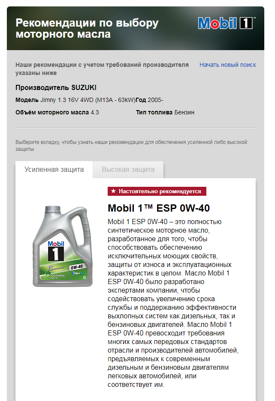Image resolution: width=275 pixels, height=401 pixels.
Task: Open the 'Mobil 1™ ESP 0W-40' product heading
Action: (x=159, y=208)
